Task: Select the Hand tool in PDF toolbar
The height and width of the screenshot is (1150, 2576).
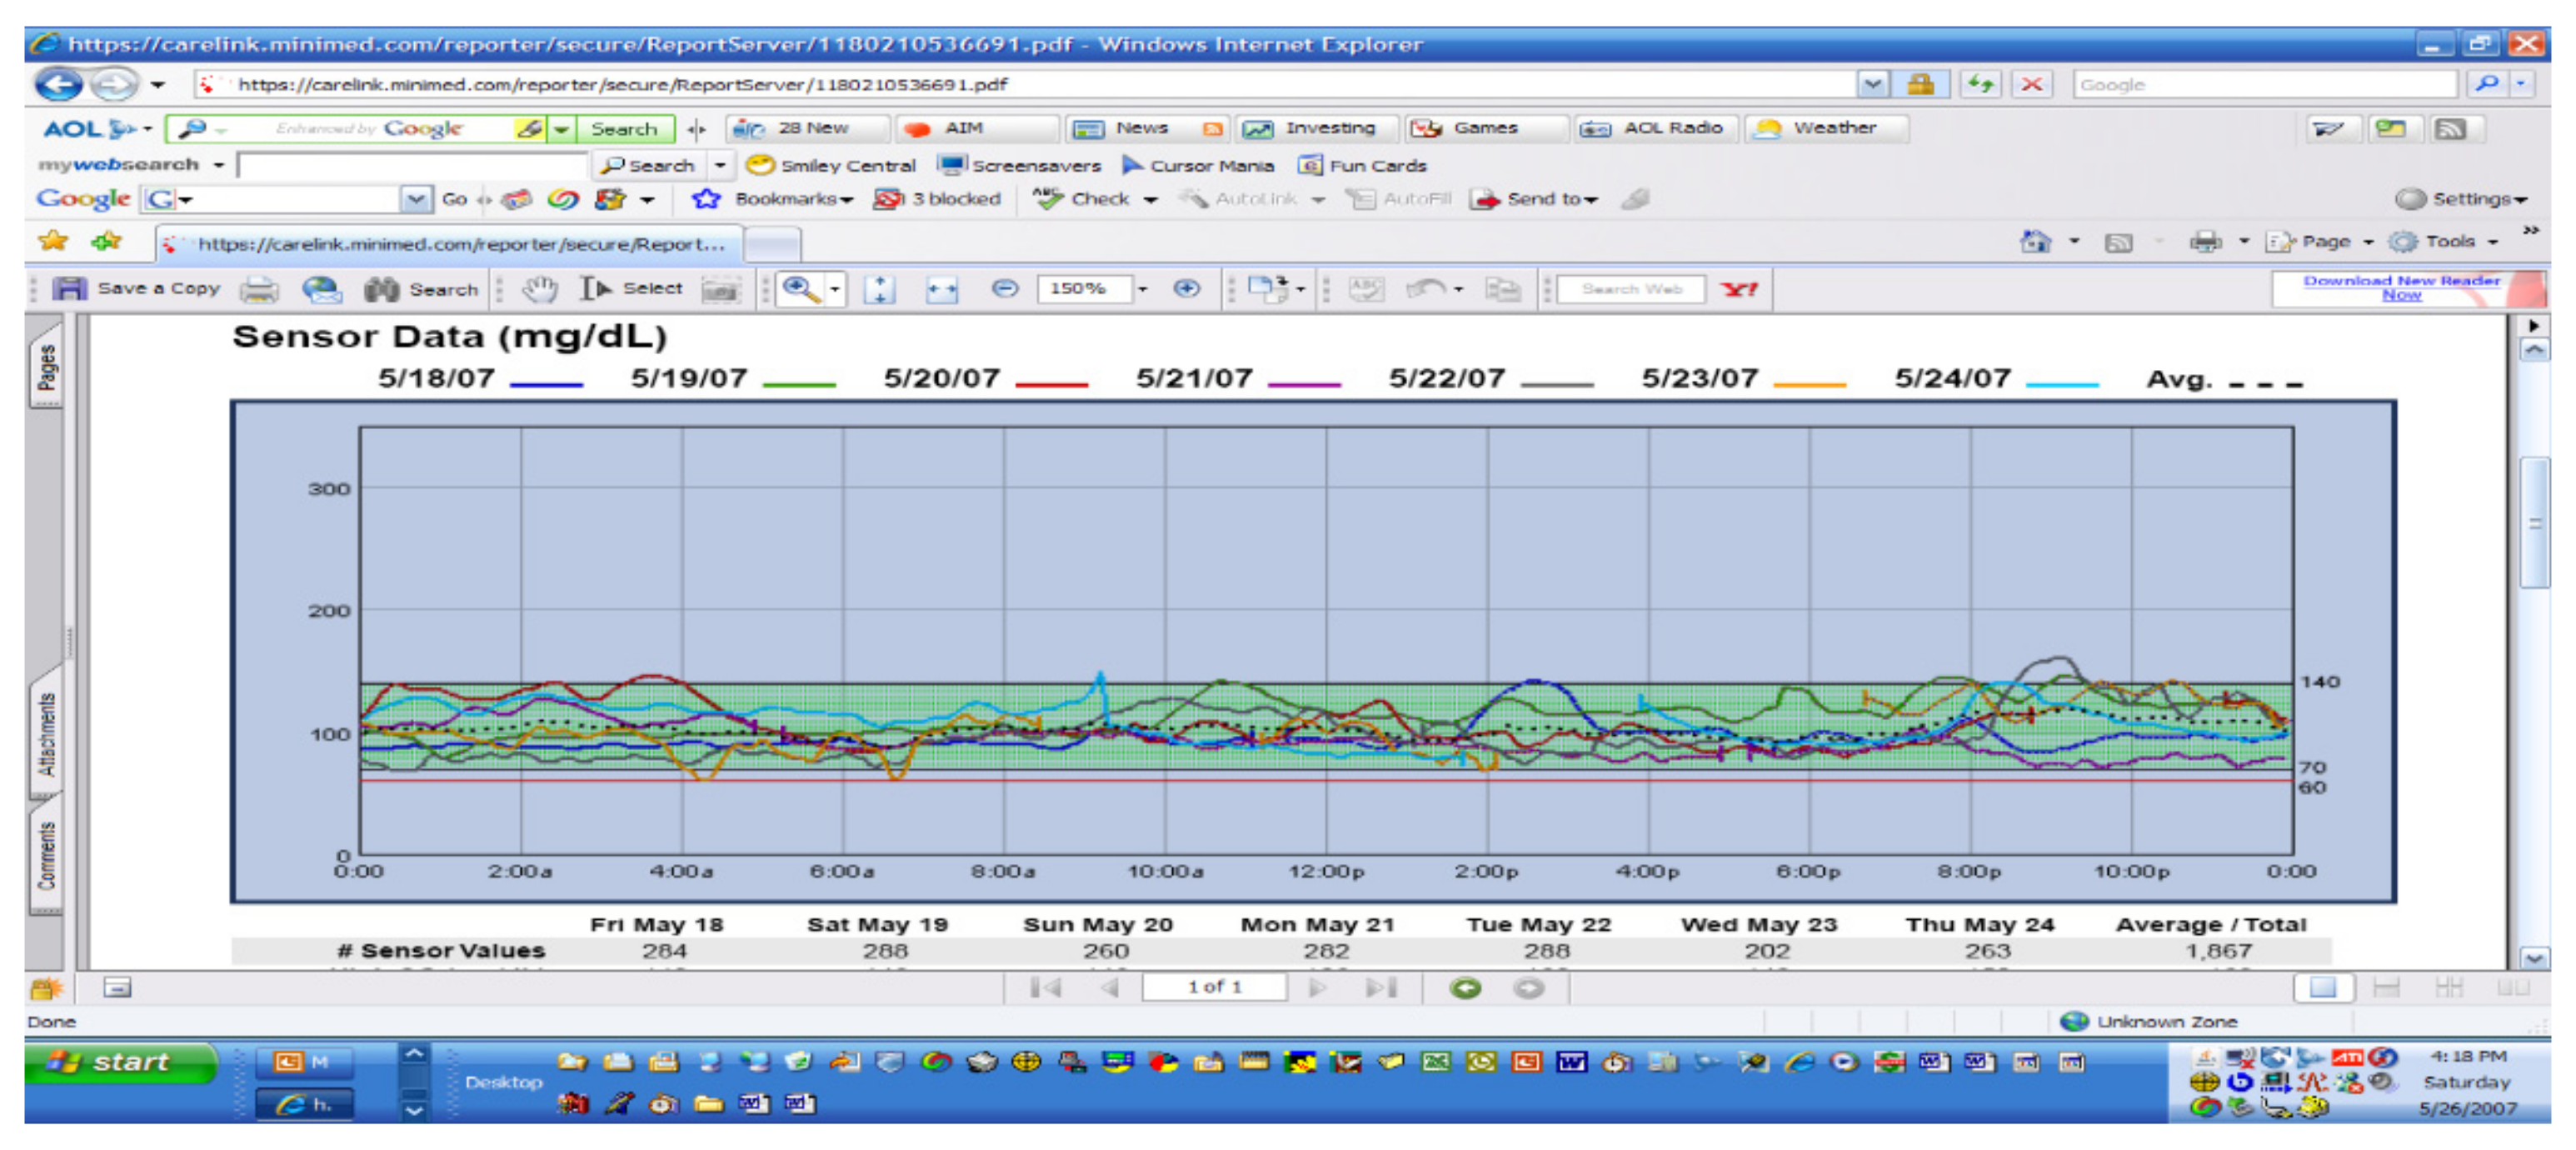Action: coord(540,289)
